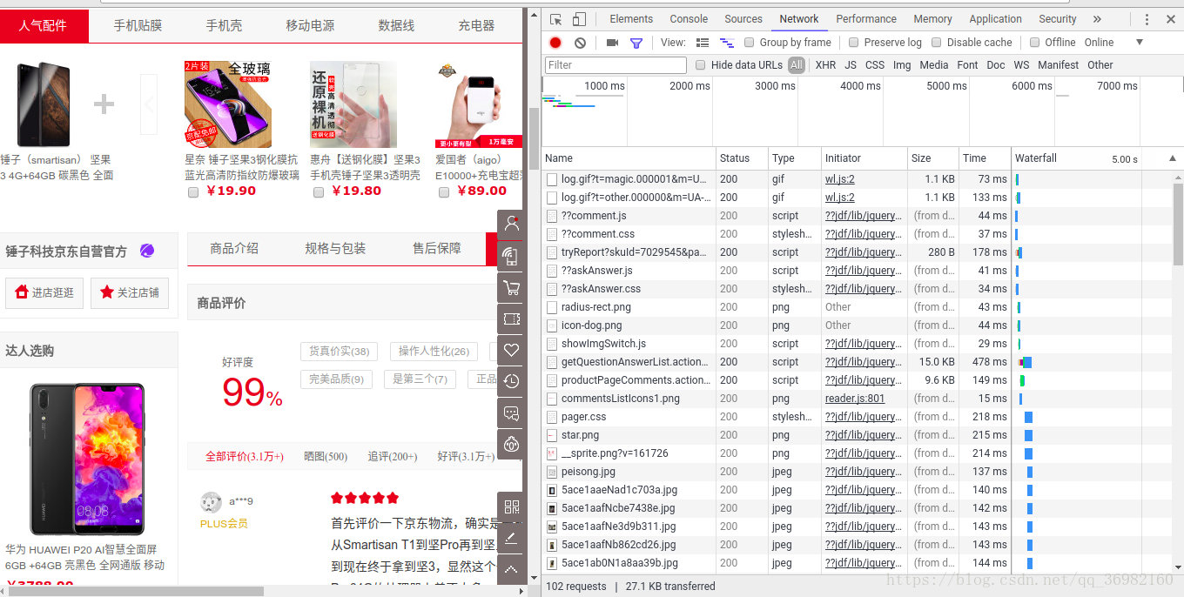Click Huawei P20 phone thumbnail
1184x597 pixels.
[87, 459]
